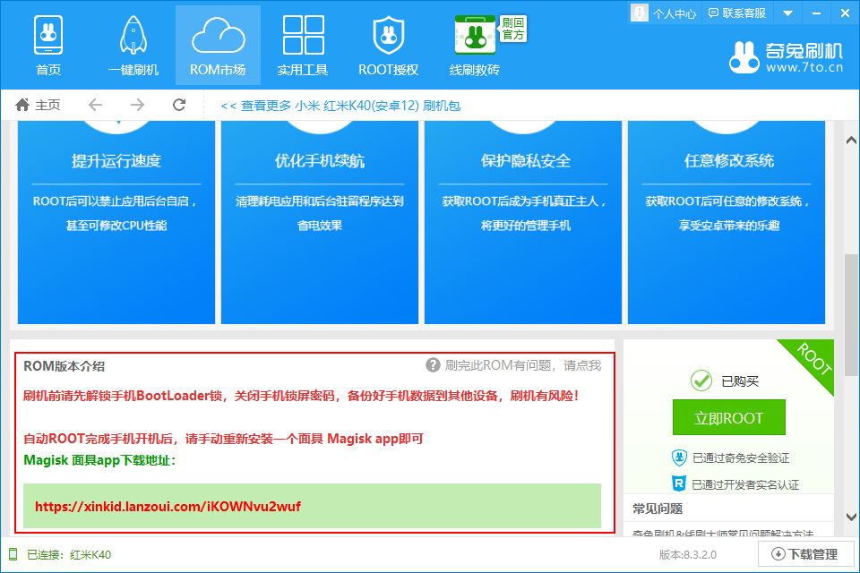Click the ROM版本介绍 heading

click(64, 366)
